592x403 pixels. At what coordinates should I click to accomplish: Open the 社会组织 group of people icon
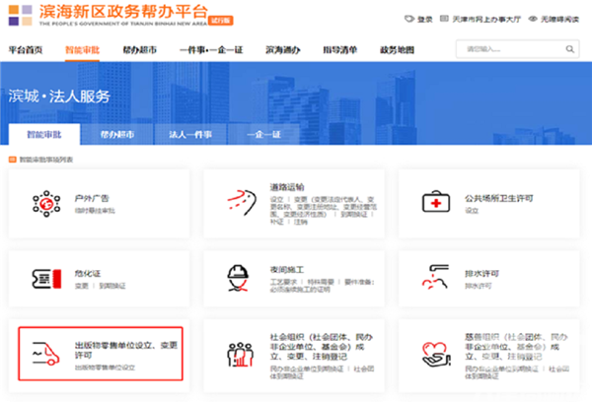click(x=240, y=355)
